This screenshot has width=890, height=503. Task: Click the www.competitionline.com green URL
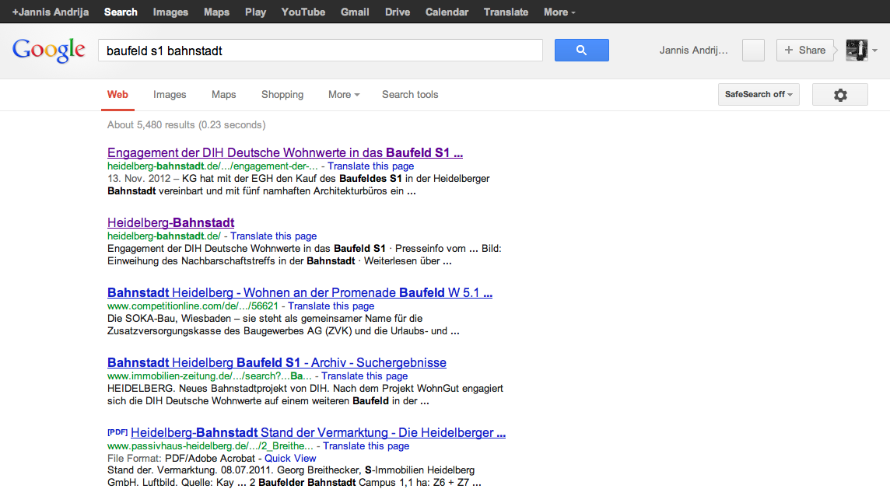(193, 306)
